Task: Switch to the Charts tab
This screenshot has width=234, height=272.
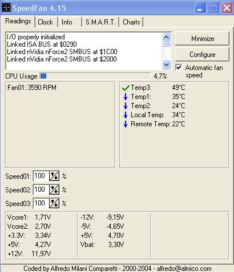Action: 131,22
